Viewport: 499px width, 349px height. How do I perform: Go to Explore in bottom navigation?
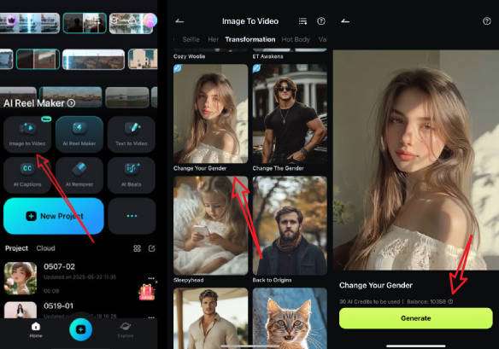coord(126,330)
